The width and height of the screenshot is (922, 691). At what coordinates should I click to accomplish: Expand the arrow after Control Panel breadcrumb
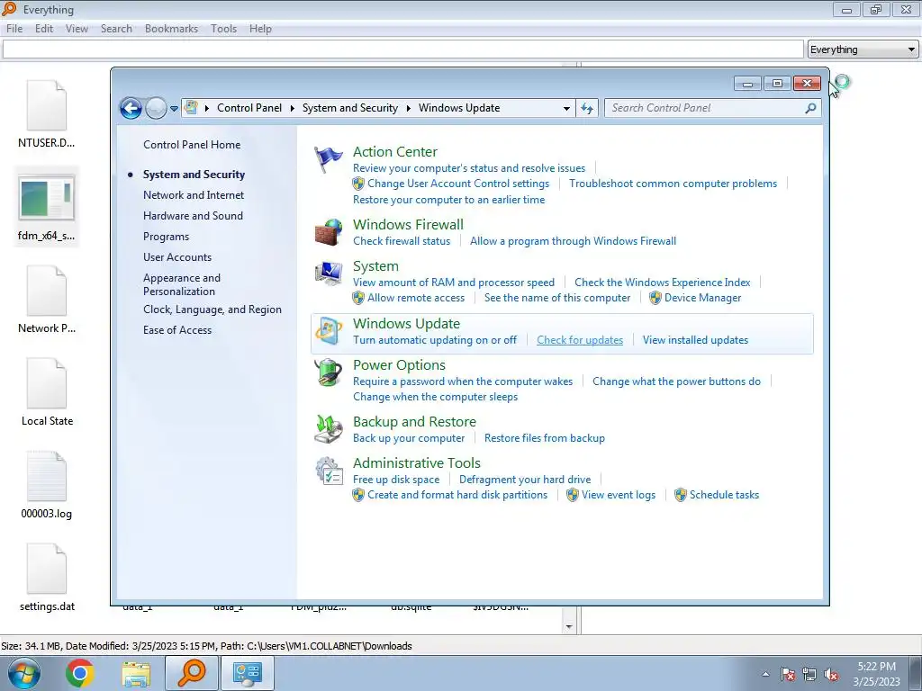[293, 108]
